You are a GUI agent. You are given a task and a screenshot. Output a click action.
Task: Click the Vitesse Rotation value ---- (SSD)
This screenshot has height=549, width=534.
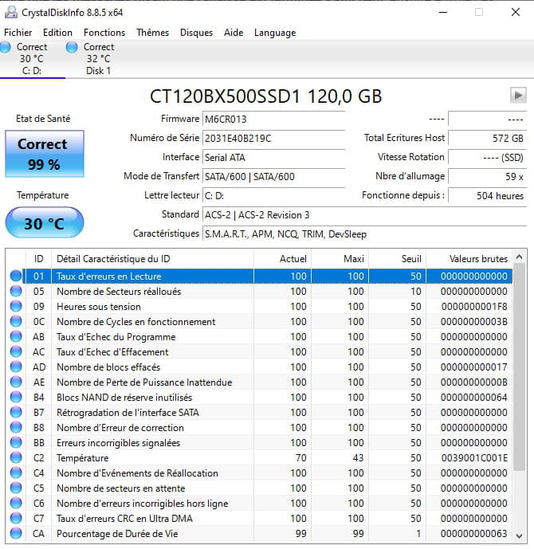[x=488, y=158]
